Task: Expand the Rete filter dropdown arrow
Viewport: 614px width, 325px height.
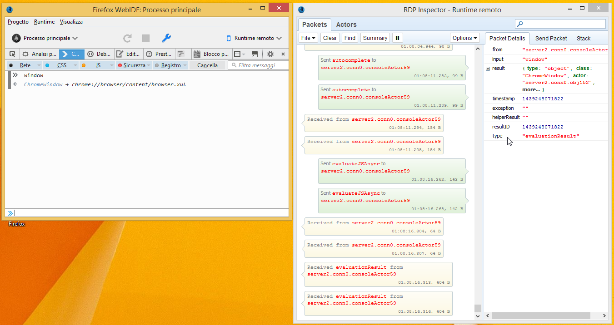Action: point(39,65)
